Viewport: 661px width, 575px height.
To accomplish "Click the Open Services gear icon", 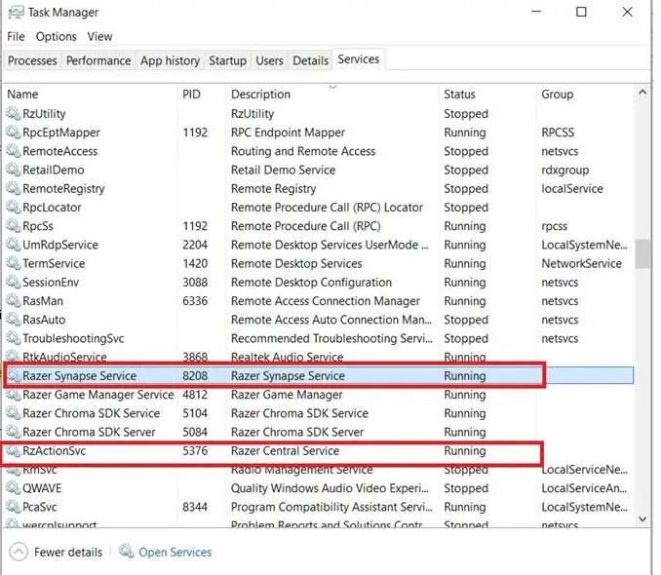I will [127, 553].
